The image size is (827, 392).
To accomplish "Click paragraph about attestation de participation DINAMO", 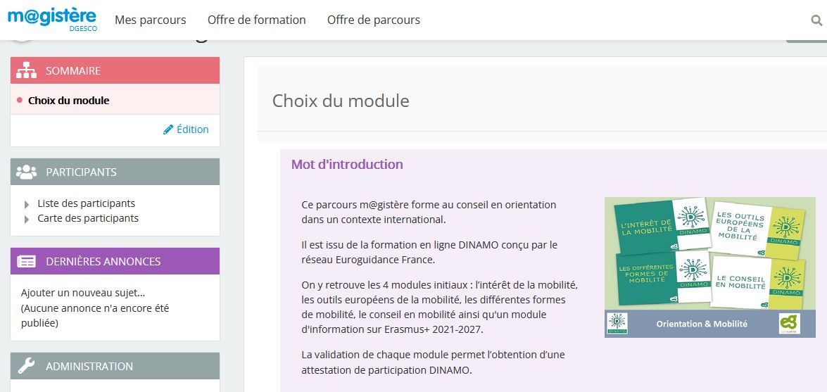I will coord(433,362).
